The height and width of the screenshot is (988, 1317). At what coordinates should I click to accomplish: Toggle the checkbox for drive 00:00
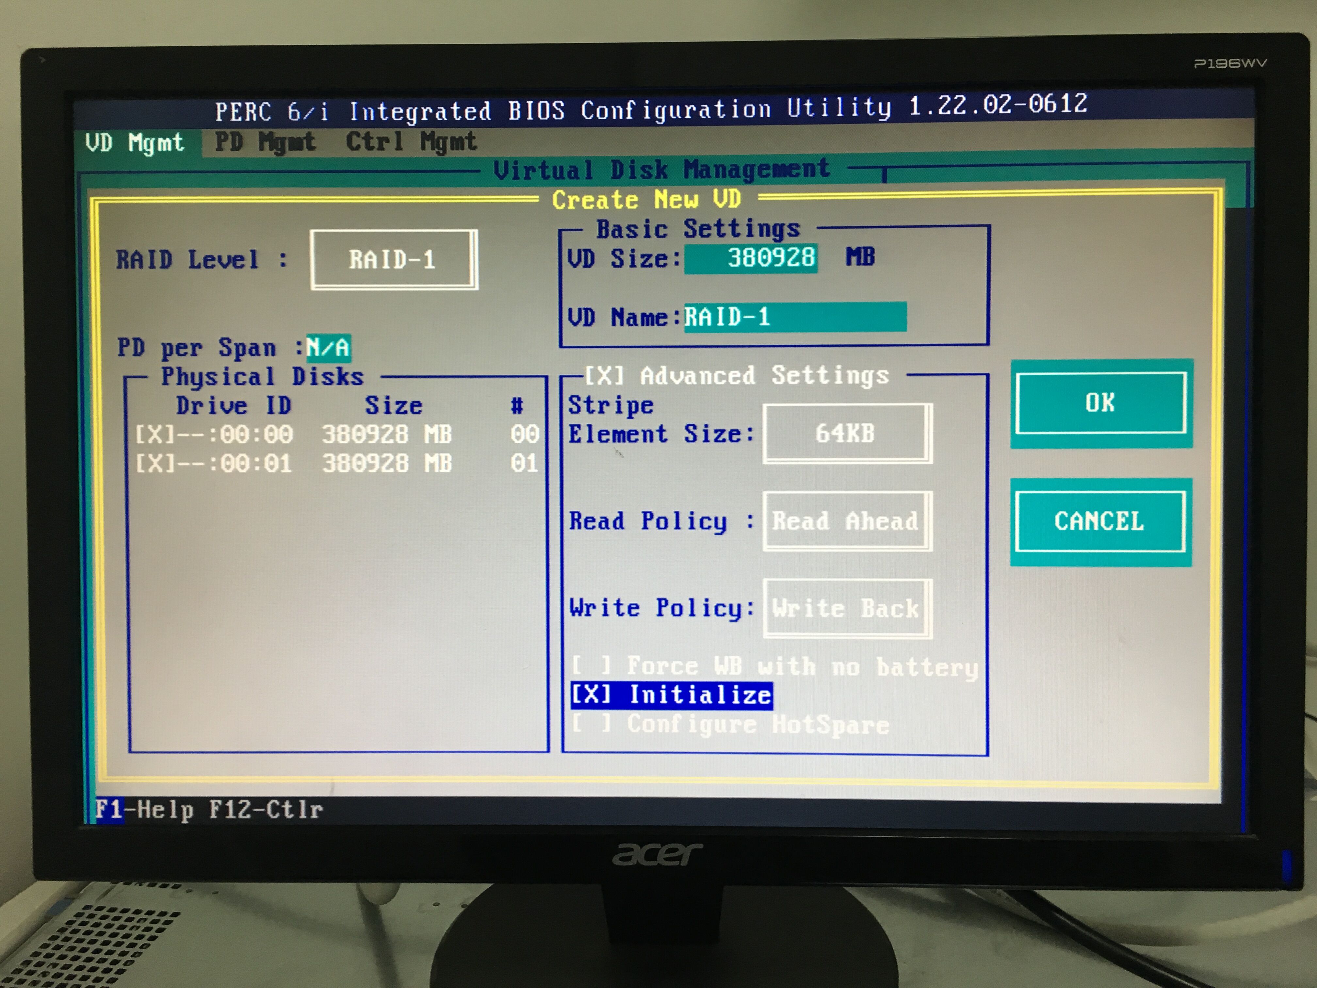click(155, 434)
